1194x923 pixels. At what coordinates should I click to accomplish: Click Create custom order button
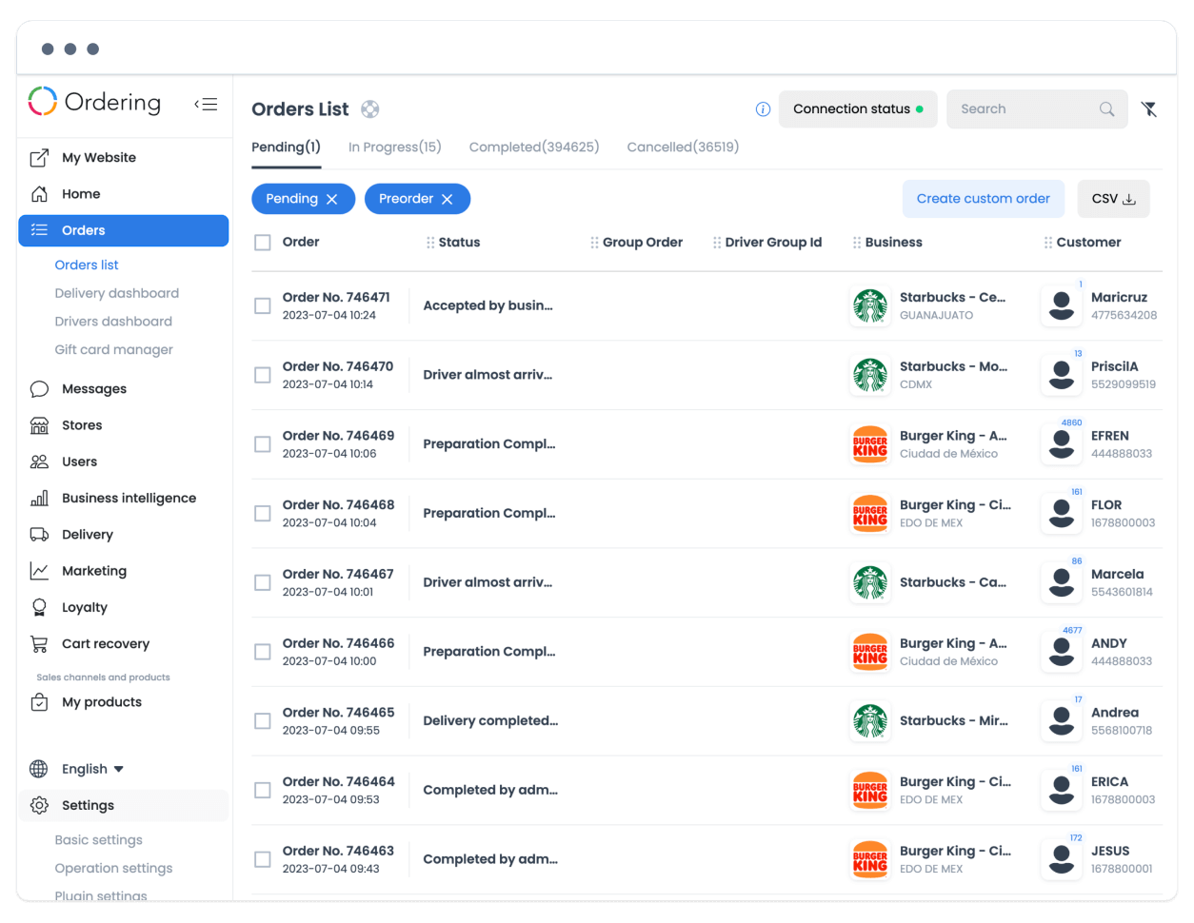click(x=984, y=199)
